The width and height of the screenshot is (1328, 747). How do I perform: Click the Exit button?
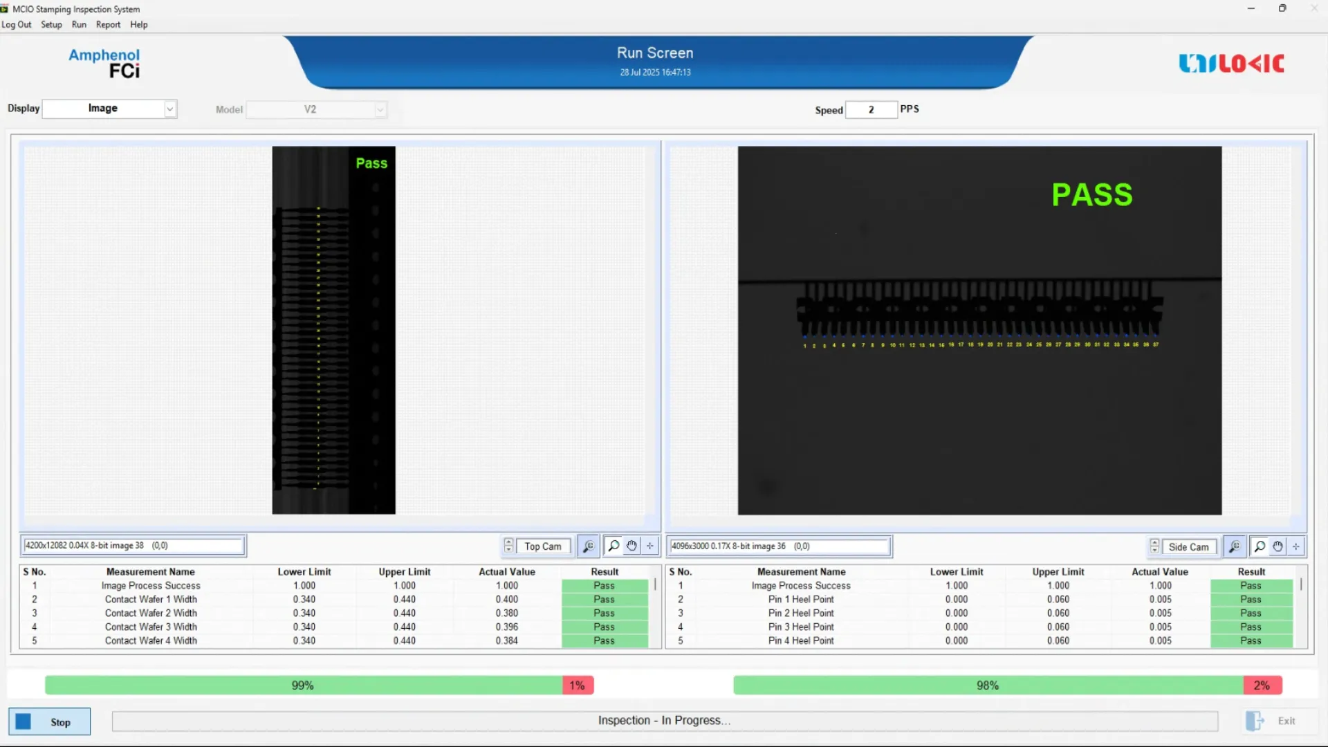(x=1273, y=721)
